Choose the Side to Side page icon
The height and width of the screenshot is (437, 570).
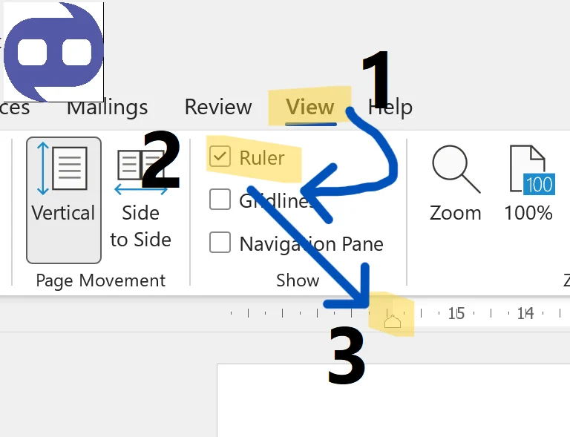coord(141,171)
